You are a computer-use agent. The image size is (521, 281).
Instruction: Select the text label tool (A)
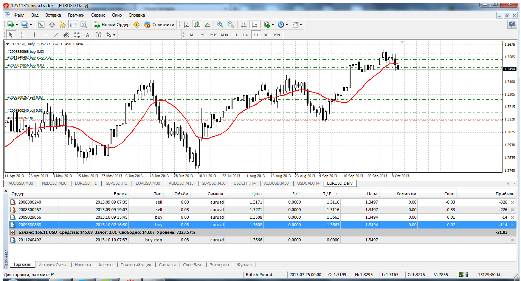pyautogui.click(x=87, y=35)
